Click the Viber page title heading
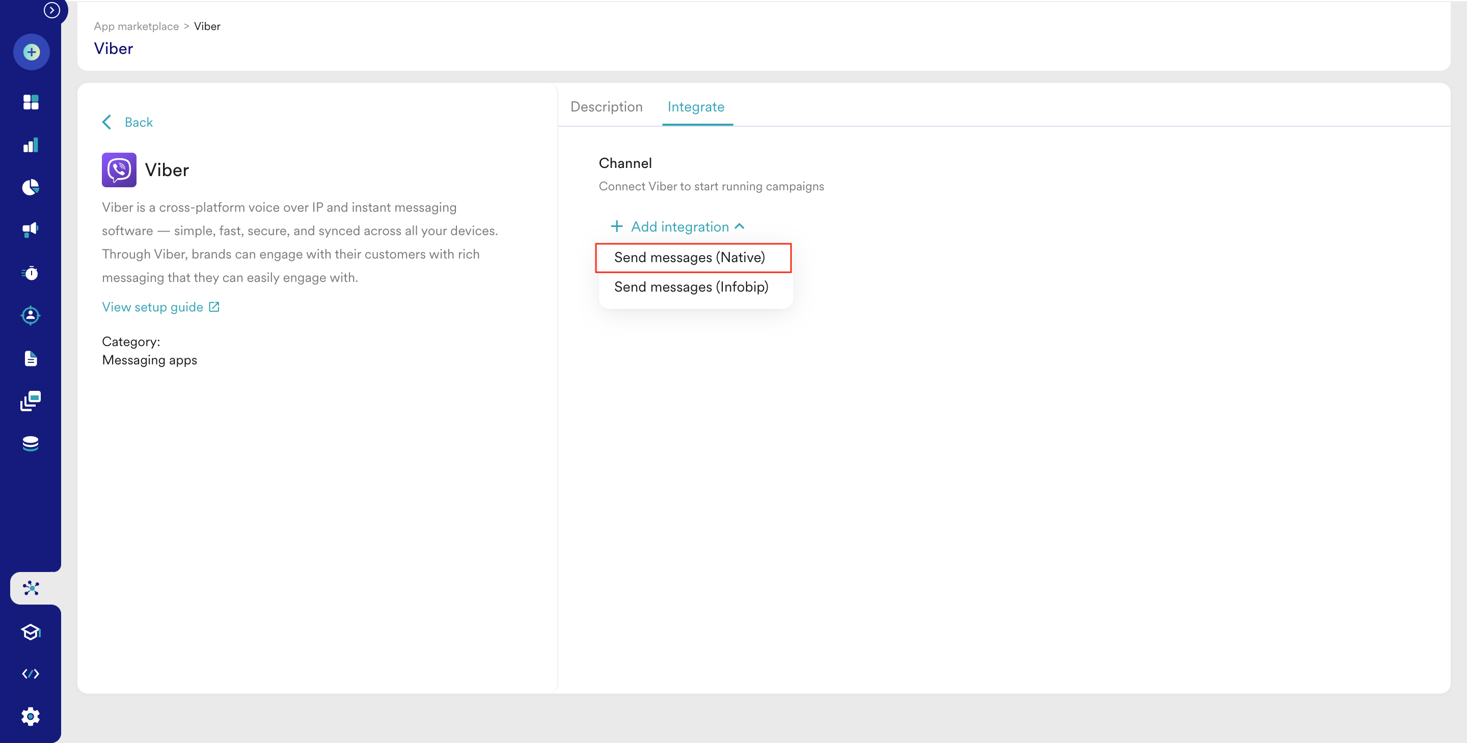Screen dimensions: 1467x743 [x=113, y=49]
